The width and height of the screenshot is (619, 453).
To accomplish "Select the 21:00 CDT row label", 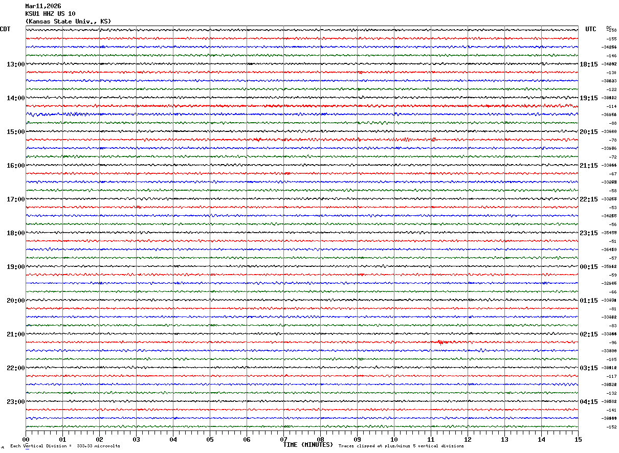I will coord(15,334).
